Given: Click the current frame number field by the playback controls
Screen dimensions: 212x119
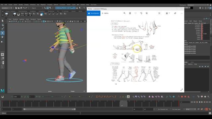Looking at the screenshot, I should [x=185, y=102].
